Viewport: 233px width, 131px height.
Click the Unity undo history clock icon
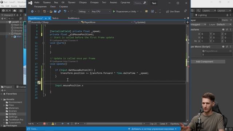pos(192,11)
